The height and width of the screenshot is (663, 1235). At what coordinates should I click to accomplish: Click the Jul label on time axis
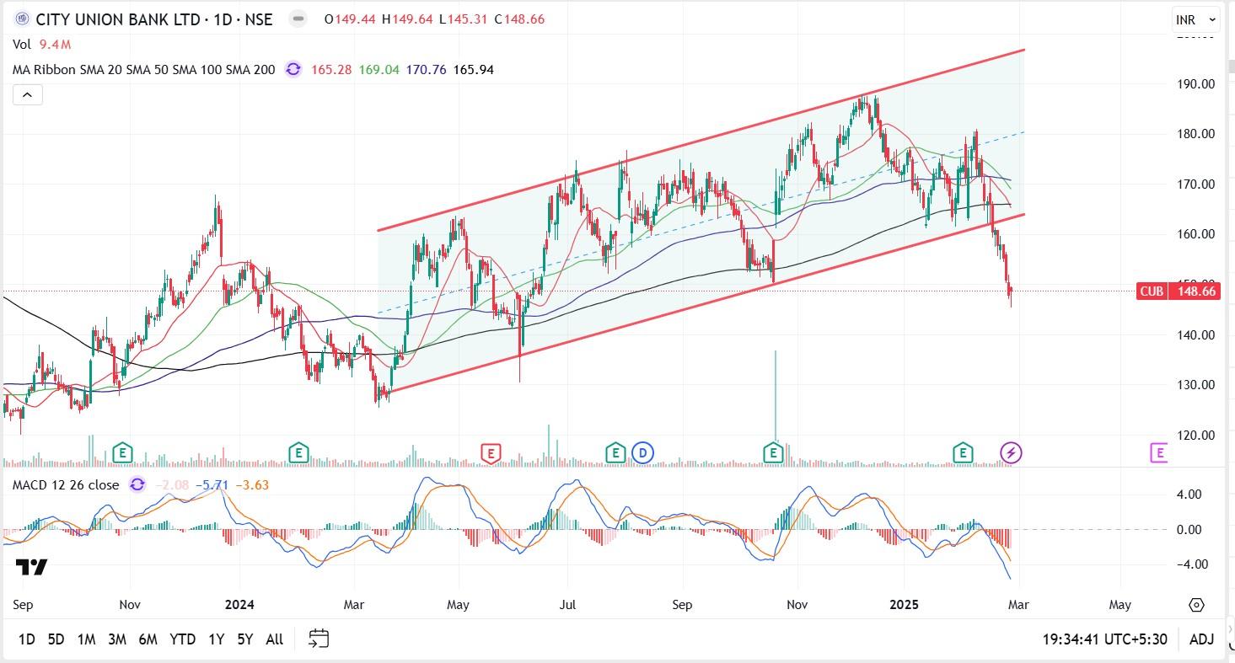568,604
